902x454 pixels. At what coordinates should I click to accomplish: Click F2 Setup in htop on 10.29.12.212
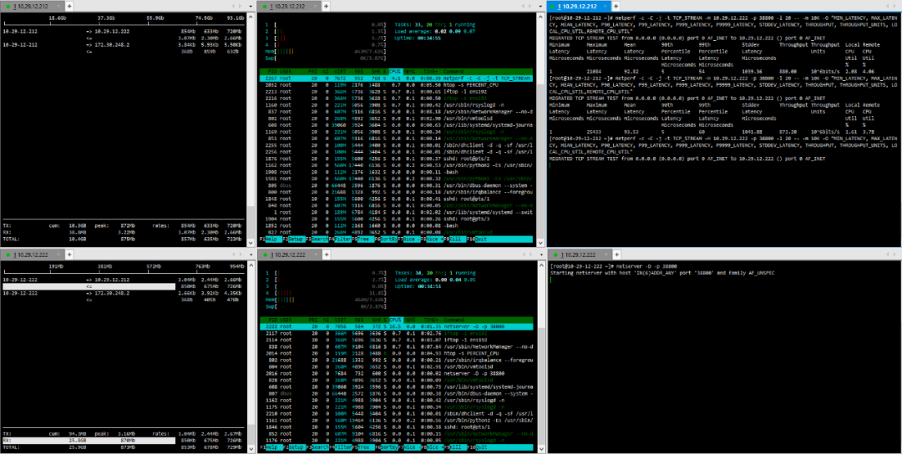pos(294,239)
